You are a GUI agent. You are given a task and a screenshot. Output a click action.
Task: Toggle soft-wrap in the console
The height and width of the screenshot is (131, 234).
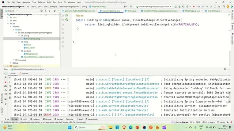10,86
